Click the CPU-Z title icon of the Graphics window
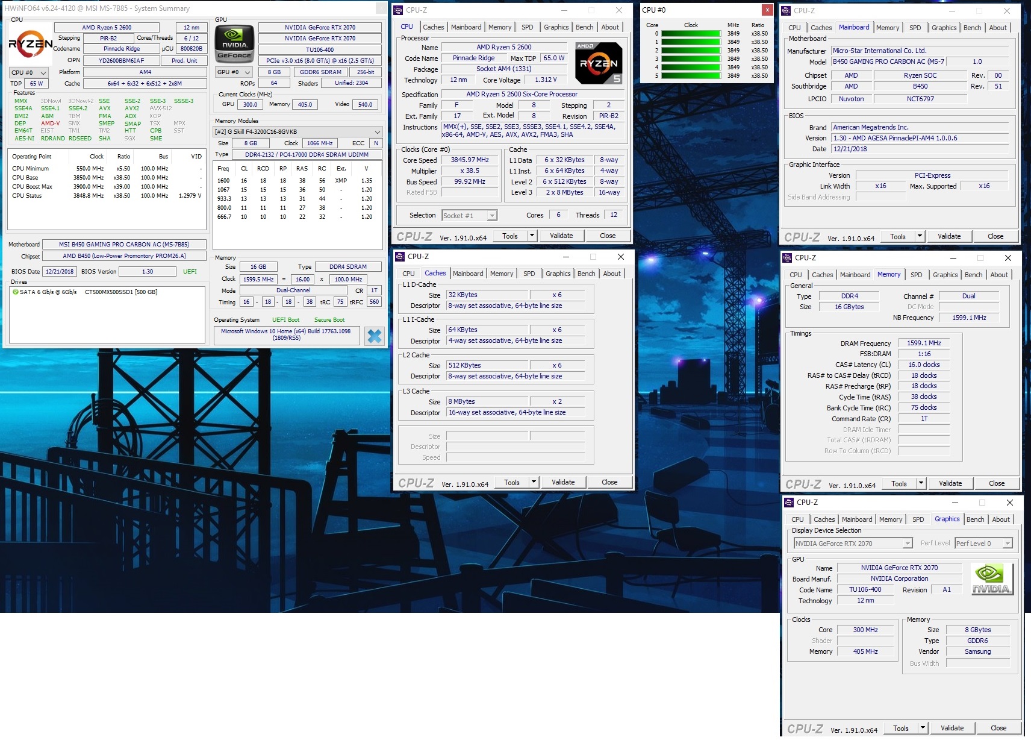1031x740 pixels. coord(789,503)
